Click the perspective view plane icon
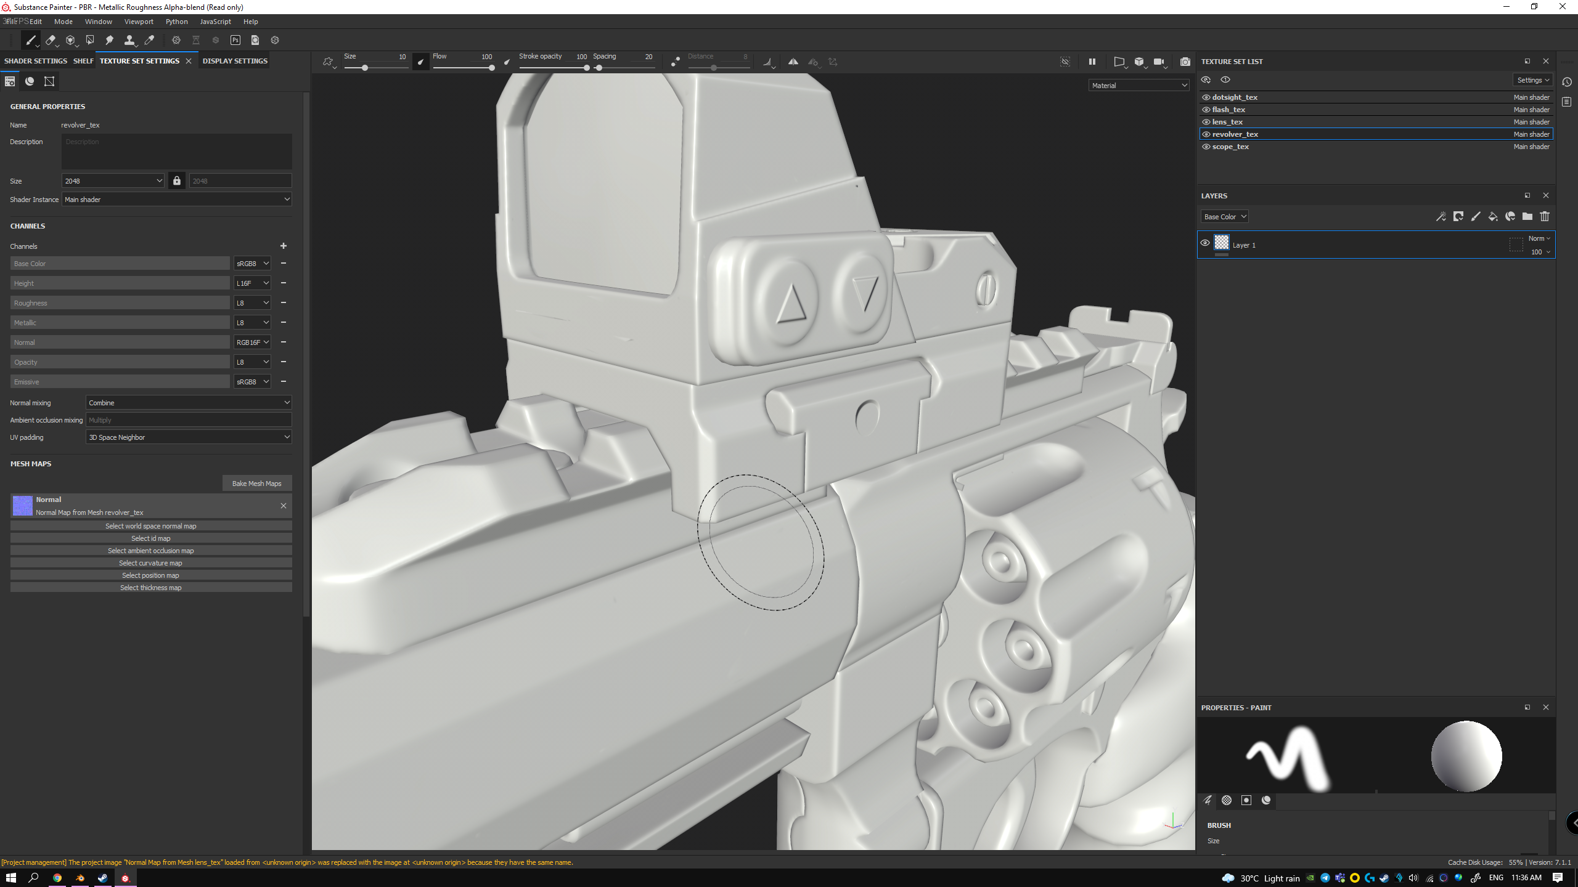The width and height of the screenshot is (1578, 887). tap(1119, 62)
